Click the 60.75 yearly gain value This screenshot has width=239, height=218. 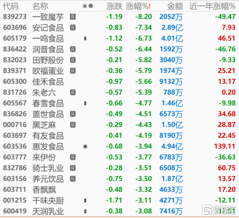[x=227, y=168]
